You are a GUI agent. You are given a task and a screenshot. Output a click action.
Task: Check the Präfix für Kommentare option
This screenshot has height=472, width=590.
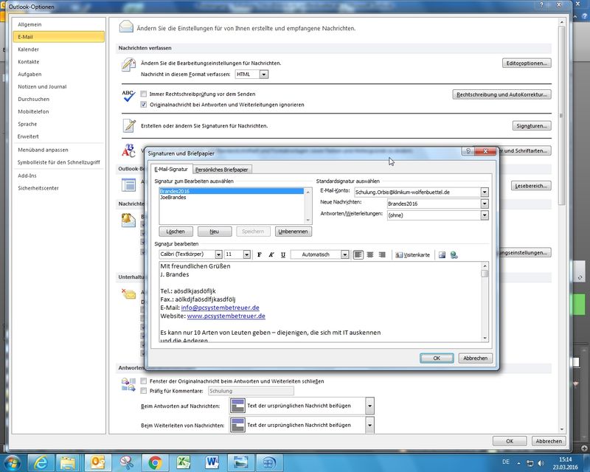pos(144,391)
